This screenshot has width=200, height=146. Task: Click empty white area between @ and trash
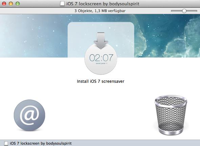[x=99, y=114]
